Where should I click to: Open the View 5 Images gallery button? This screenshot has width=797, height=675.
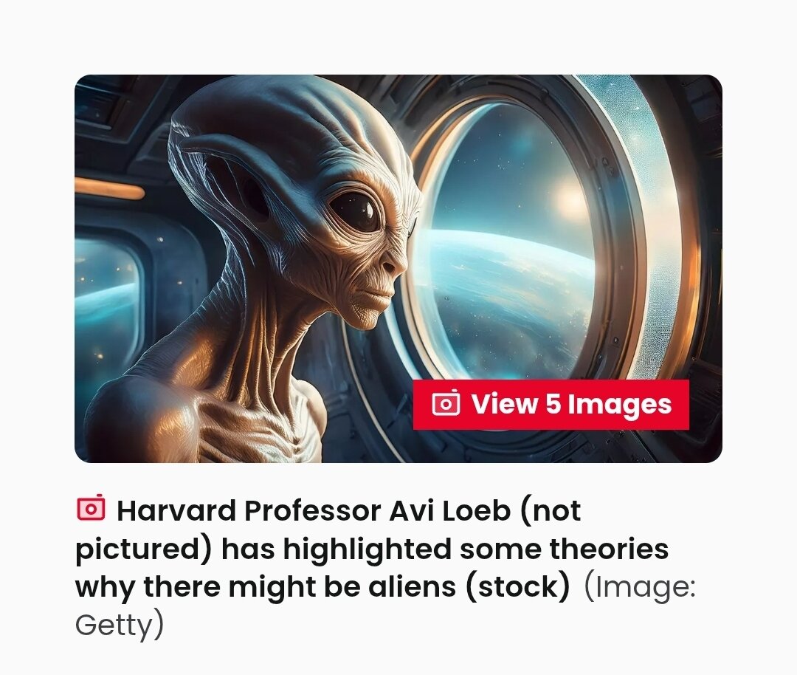point(551,405)
